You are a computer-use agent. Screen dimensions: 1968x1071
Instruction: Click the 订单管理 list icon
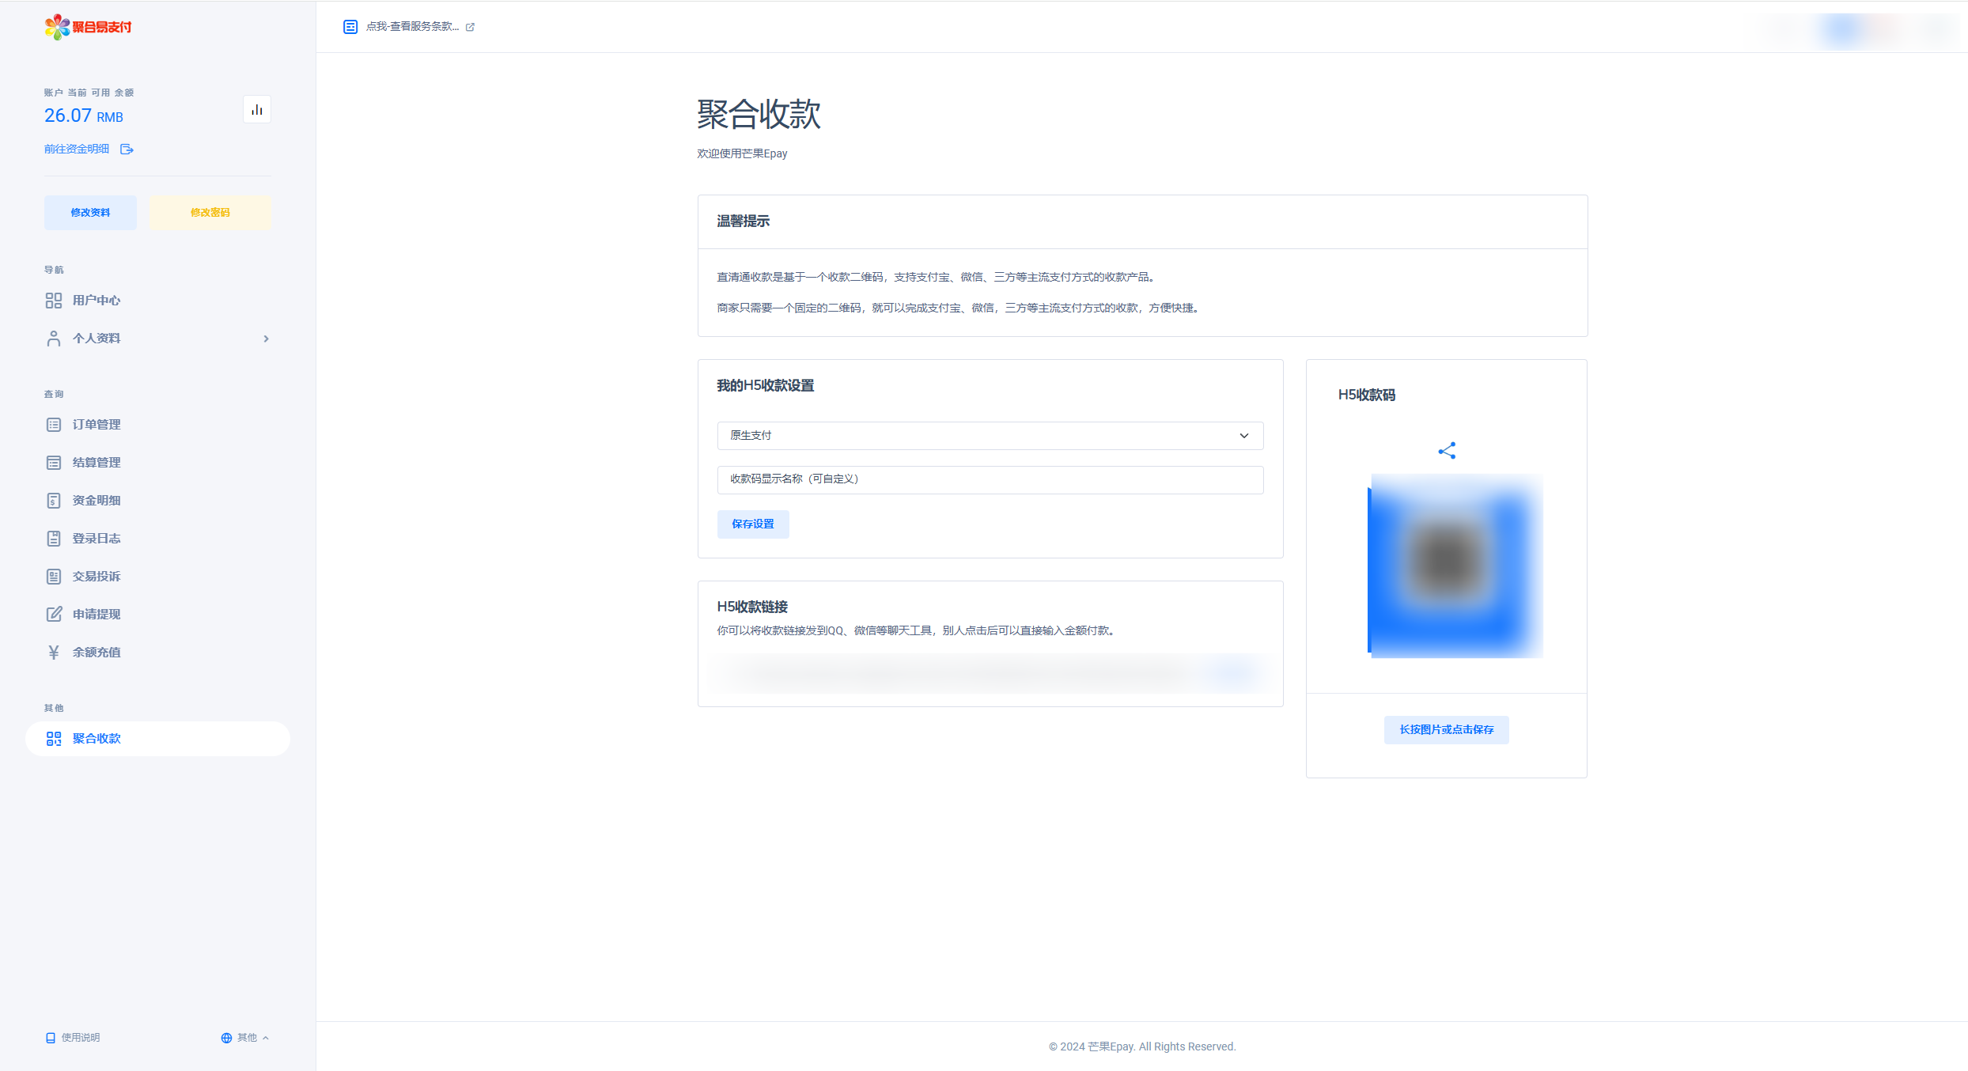54,425
